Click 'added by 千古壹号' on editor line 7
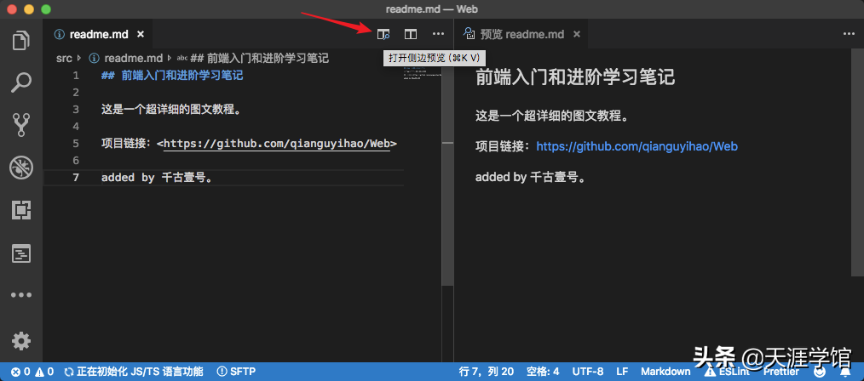This screenshot has width=864, height=381. [x=157, y=178]
